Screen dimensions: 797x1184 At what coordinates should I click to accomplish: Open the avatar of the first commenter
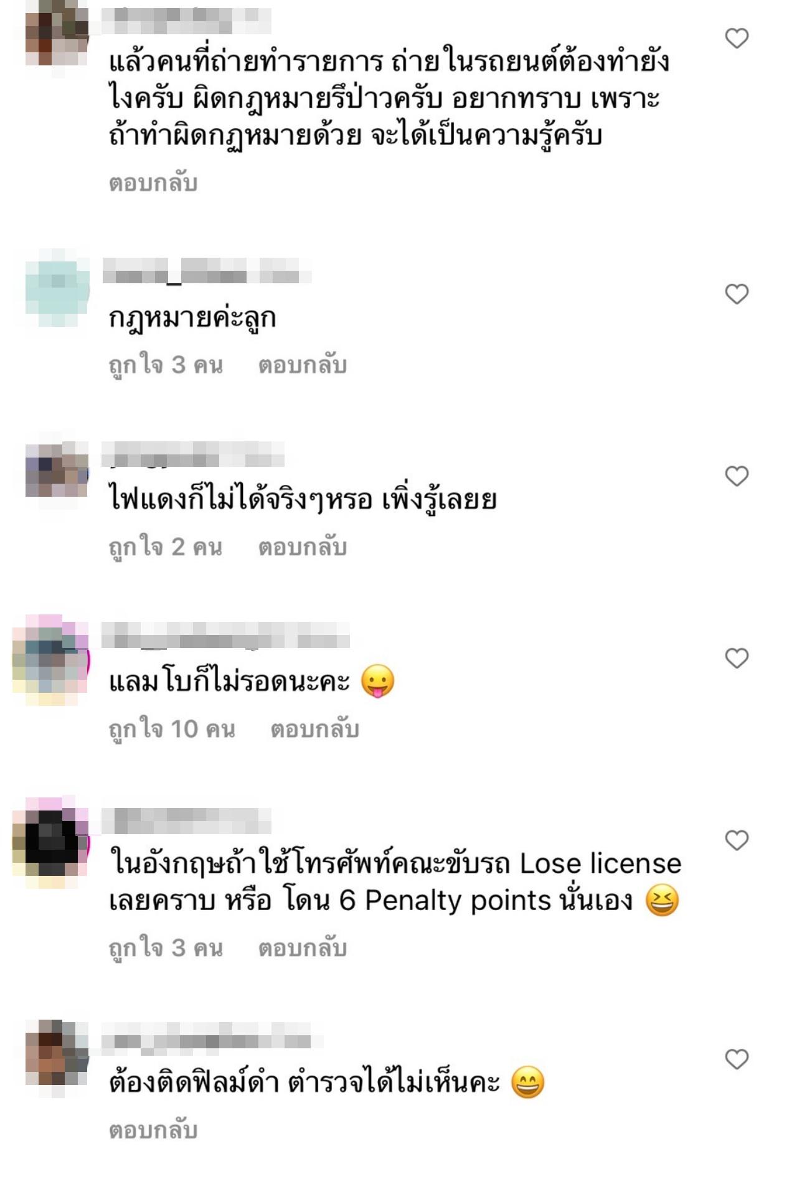tap(57, 35)
